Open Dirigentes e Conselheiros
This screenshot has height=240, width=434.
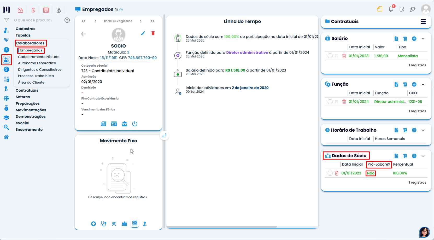[40, 69]
